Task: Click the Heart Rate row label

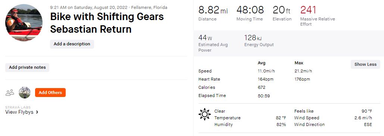Action: coord(209,79)
